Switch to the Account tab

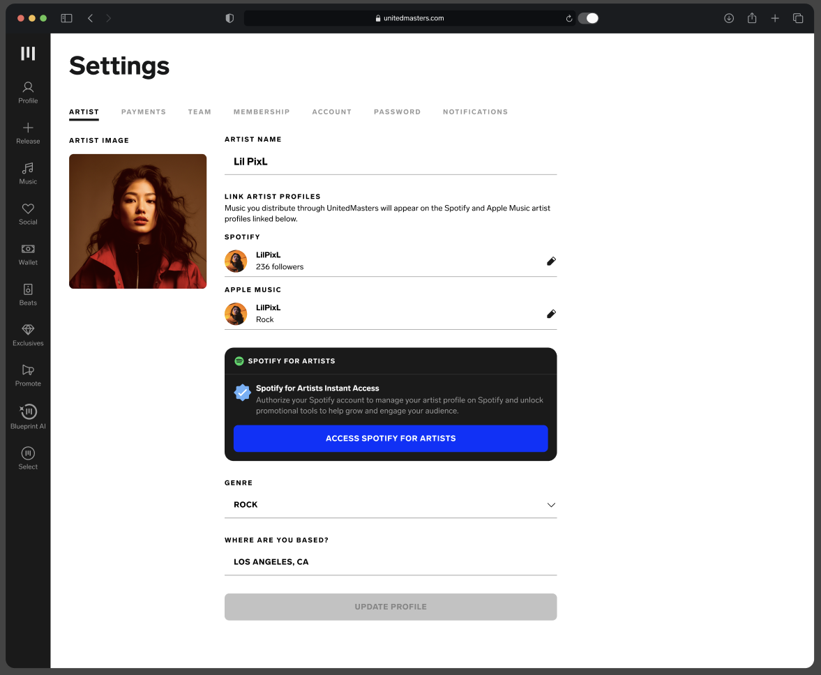[x=331, y=112]
